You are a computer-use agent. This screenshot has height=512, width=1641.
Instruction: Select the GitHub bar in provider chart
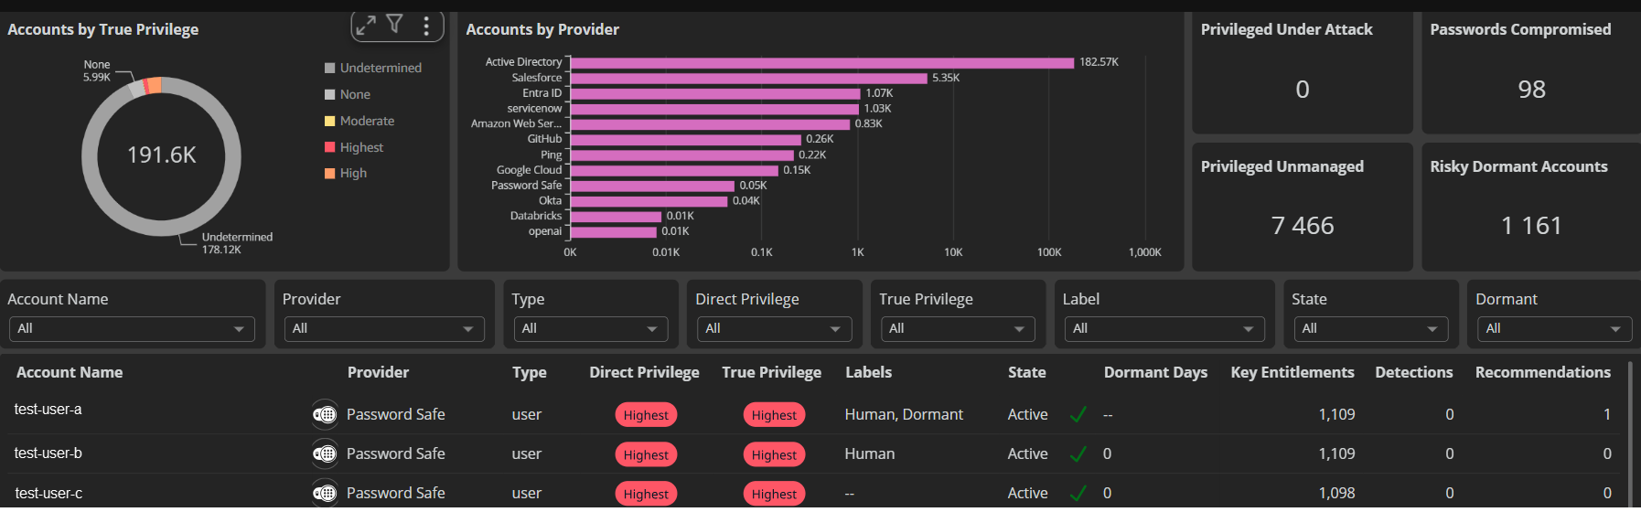click(x=685, y=139)
